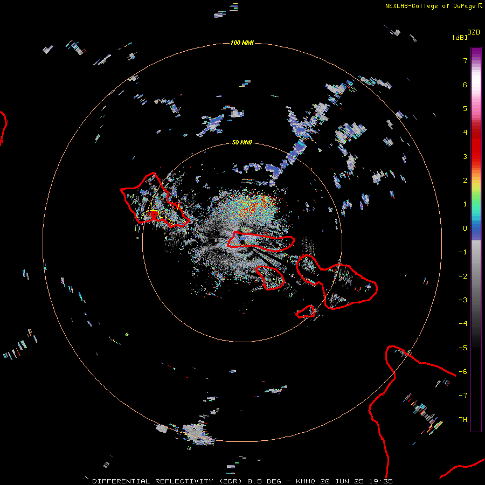Viewport: 485px width, 485px height.
Task: Click the KHMO station identifier in caption
Action: coord(306,481)
